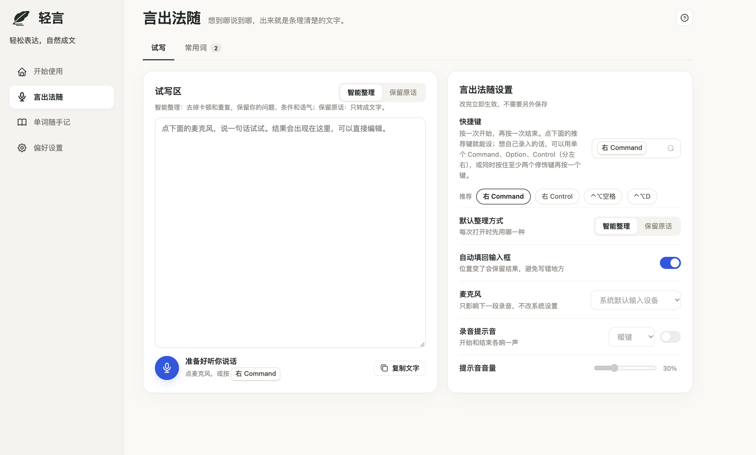
Task: Click the 快捷键 shortcut recording field
Action: click(x=636, y=148)
